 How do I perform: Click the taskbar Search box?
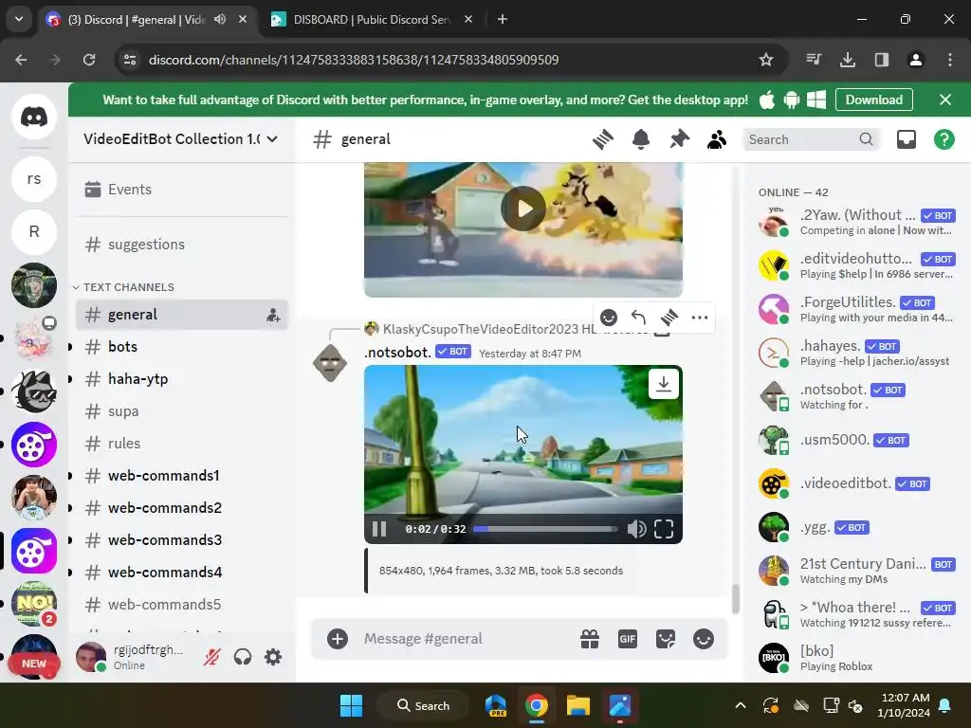(424, 705)
